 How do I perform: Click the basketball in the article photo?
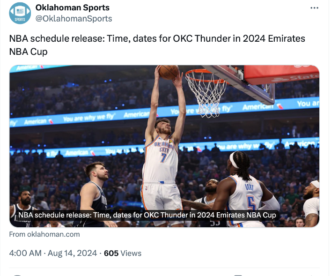pos(169,72)
